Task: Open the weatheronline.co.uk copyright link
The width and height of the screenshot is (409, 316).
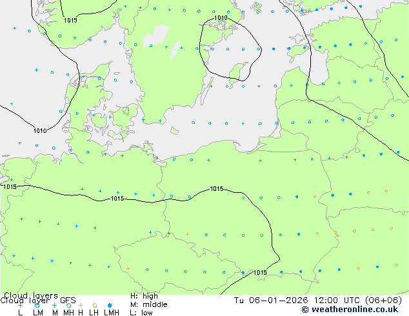Action: [350, 309]
